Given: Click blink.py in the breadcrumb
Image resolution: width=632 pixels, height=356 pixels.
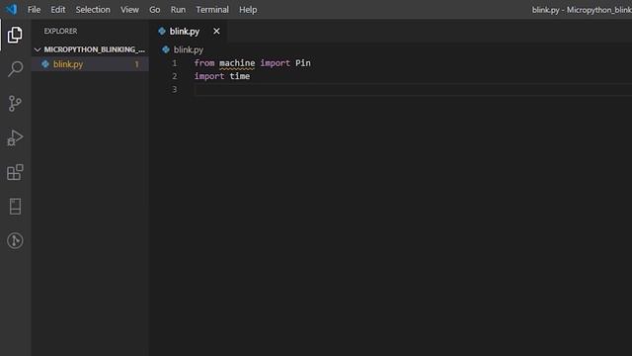Looking at the screenshot, I should [x=189, y=49].
